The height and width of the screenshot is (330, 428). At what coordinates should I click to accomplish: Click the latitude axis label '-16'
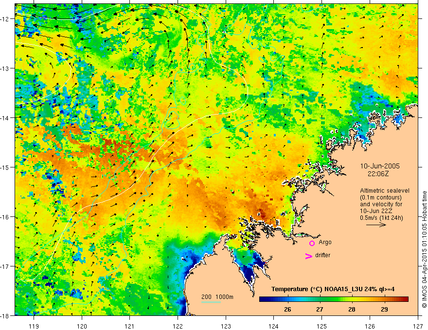pos(5,217)
